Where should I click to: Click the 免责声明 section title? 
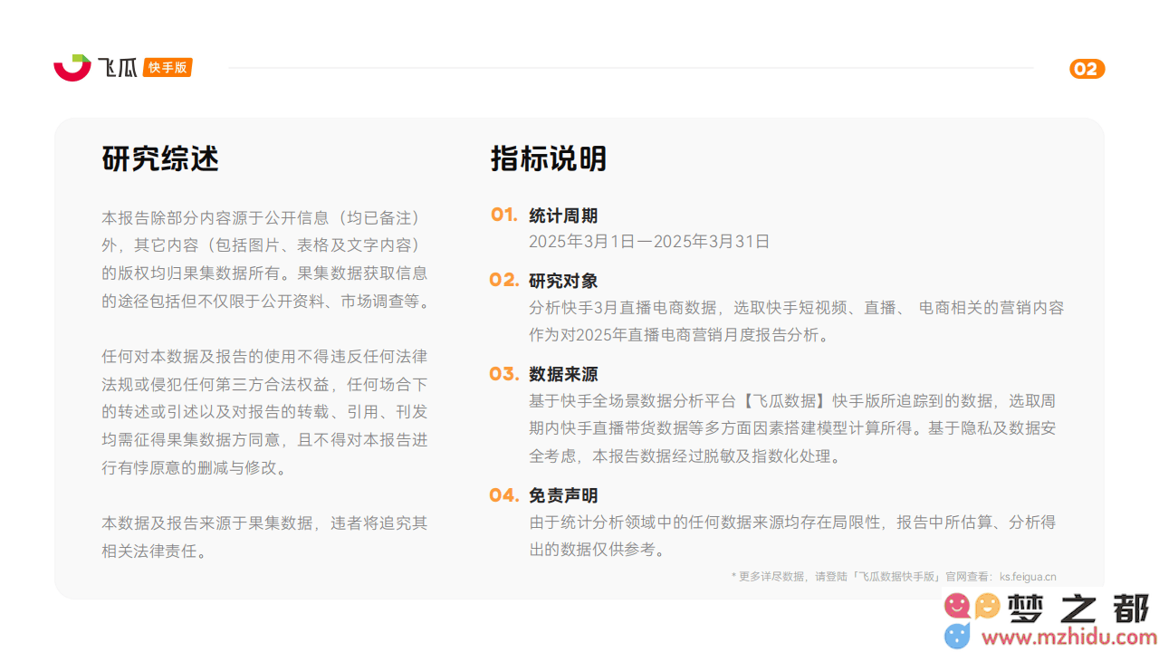[563, 496]
